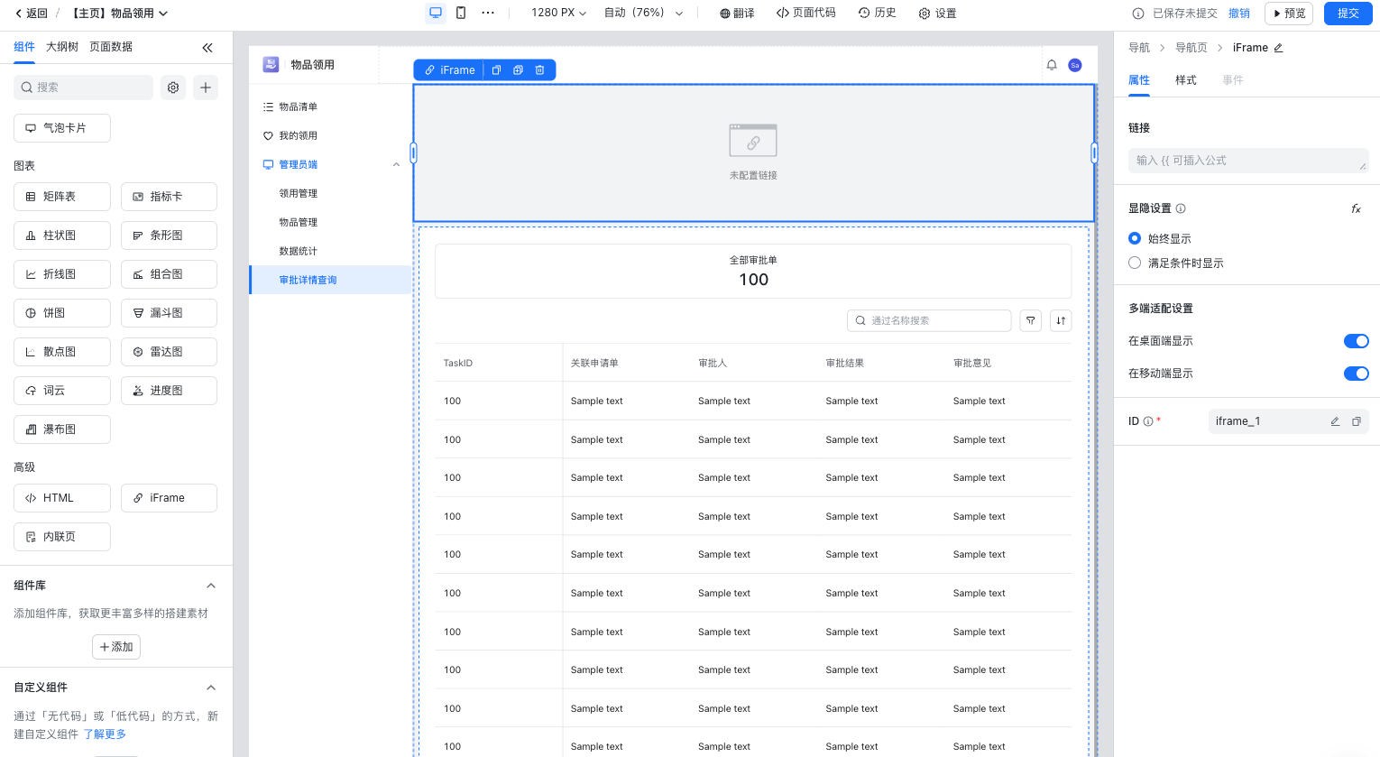Viewport: 1380px width, 757px height.
Task: Switch to mobile preview device icon
Action: coord(461,13)
